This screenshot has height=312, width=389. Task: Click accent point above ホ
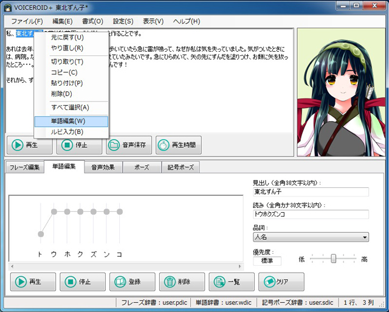pyautogui.click(x=67, y=212)
